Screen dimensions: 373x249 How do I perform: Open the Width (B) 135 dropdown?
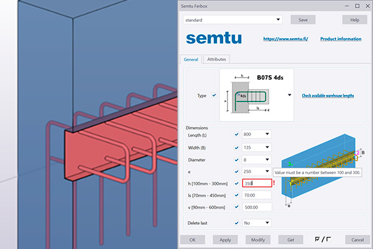tap(257, 148)
